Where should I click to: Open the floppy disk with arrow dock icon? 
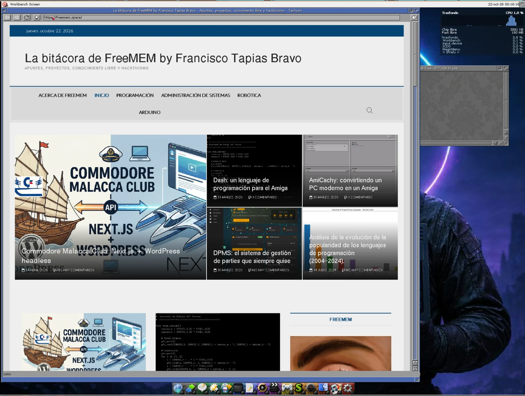(x=226, y=388)
